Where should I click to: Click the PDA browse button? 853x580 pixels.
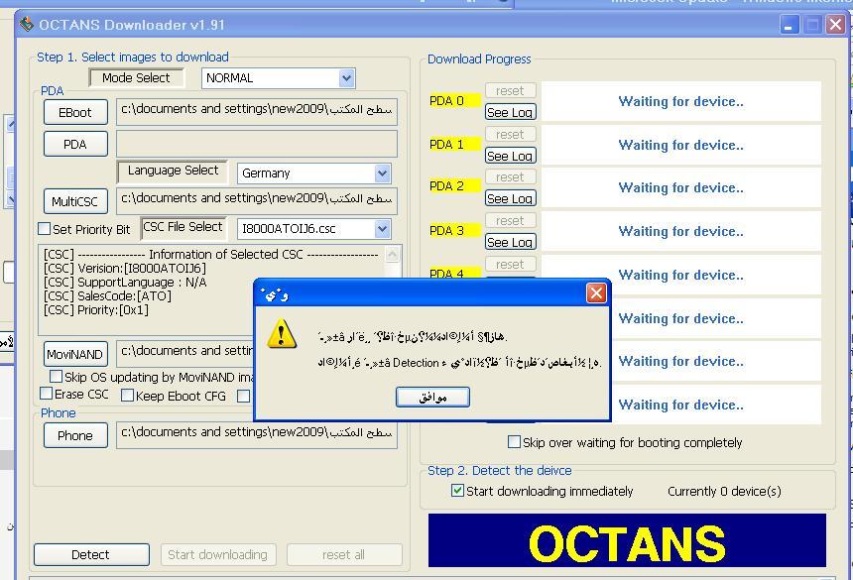click(x=75, y=144)
